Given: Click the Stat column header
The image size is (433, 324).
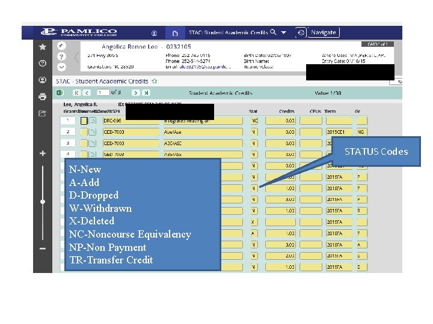Looking at the screenshot, I should [x=253, y=112].
